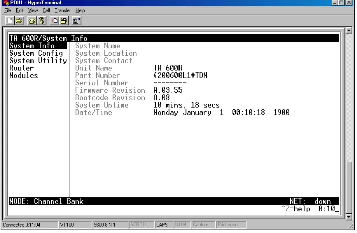Click the TA 600R/System Info header bar
357x233 pixels.
(174, 38)
